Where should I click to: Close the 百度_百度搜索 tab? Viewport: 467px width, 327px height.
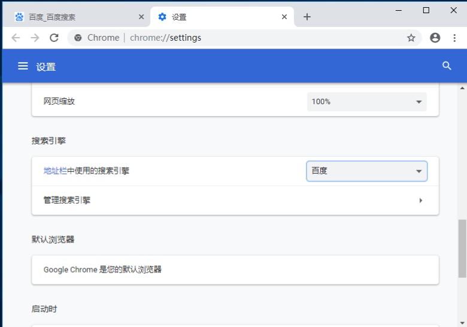141,17
